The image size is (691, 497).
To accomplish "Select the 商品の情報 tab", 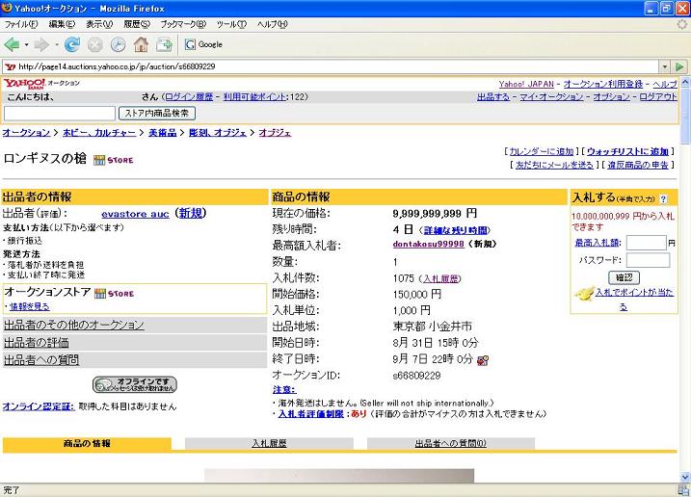I will [87, 444].
